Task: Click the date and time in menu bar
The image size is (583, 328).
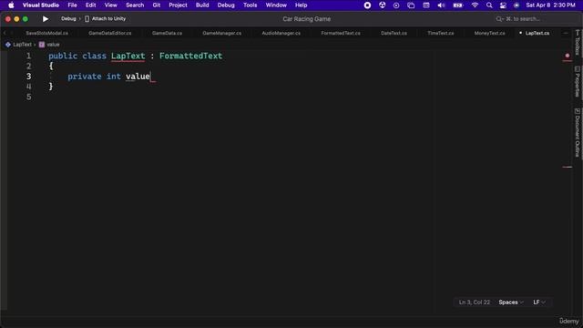Action: click(x=550, y=5)
